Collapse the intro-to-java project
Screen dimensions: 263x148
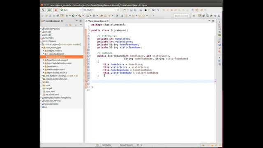tap(41, 44)
